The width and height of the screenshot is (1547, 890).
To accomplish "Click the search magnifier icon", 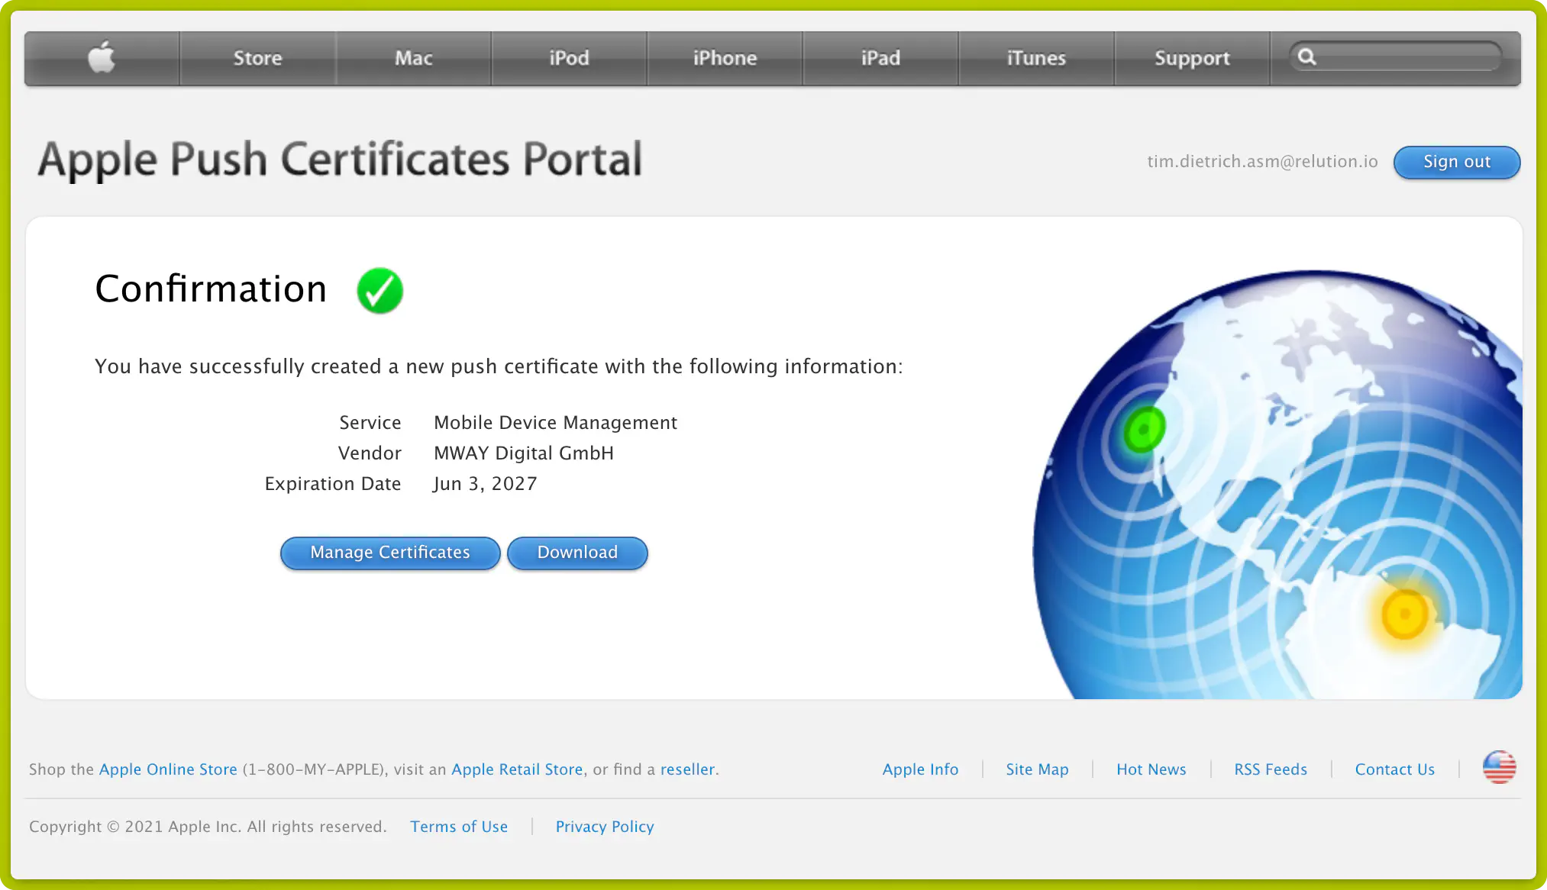I will click(1306, 56).
